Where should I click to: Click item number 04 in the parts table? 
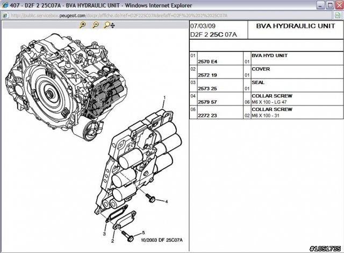pos(193,96)
